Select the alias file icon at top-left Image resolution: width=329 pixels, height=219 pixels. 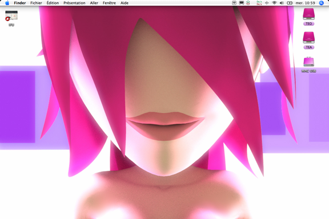pyautogui.click(x=11, y=16)
